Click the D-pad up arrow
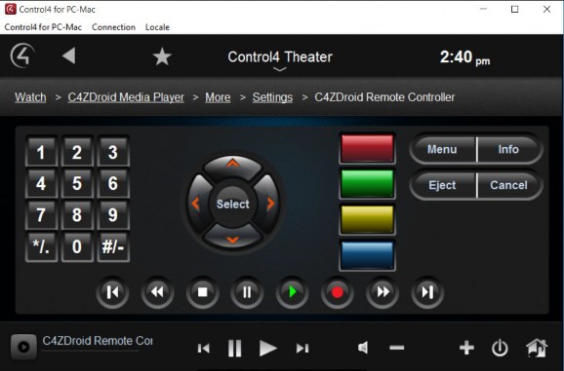 pos(232,166)
